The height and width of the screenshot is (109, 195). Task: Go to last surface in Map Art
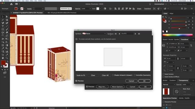139,34
